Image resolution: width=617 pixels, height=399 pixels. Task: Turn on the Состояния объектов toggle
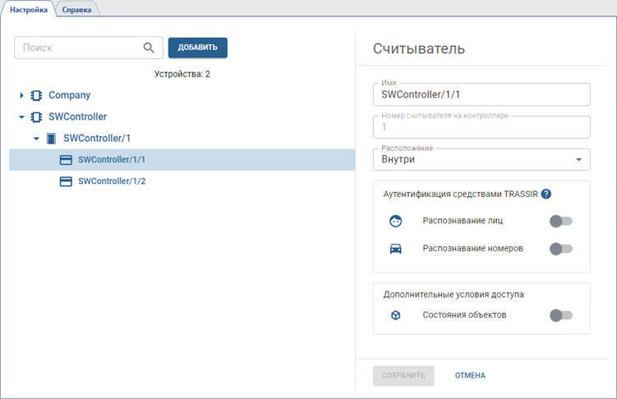[561, 314]
